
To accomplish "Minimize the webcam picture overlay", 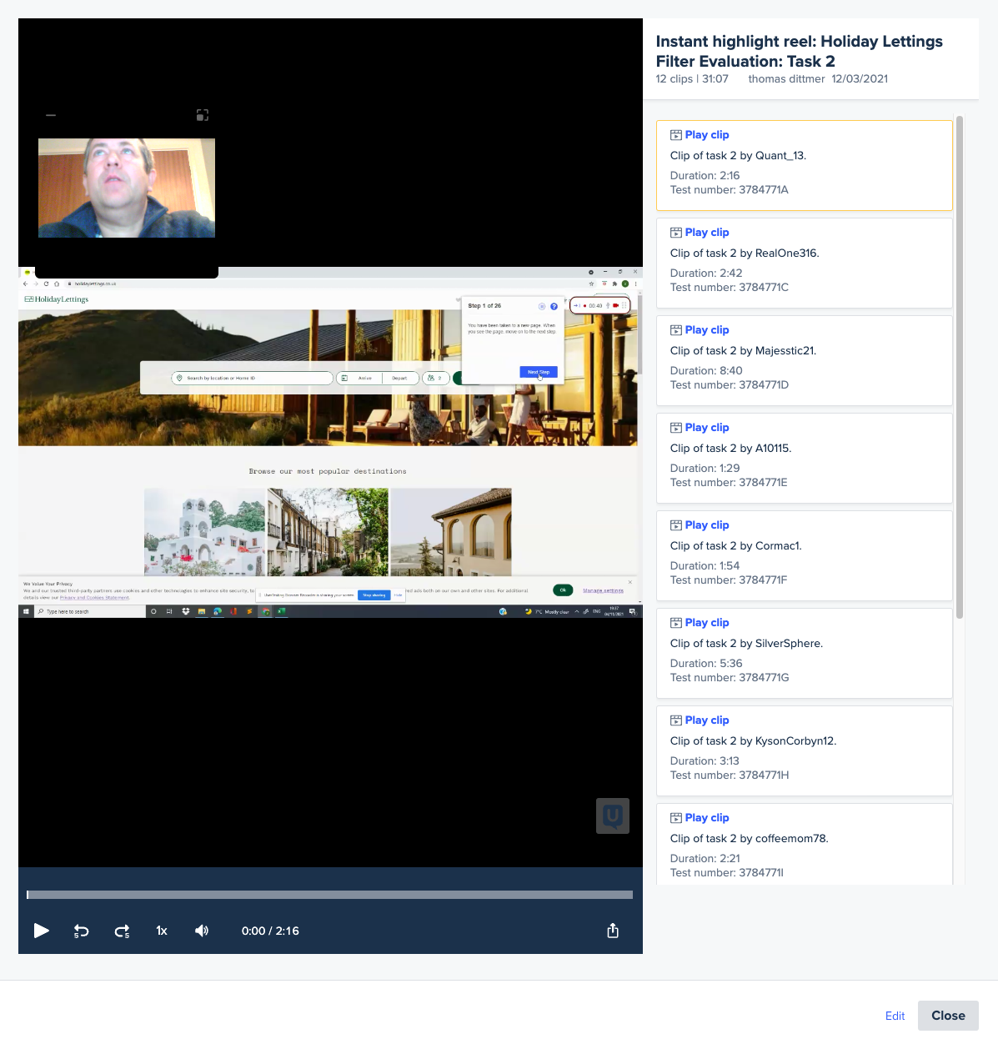I will click(x=51, y=115).
